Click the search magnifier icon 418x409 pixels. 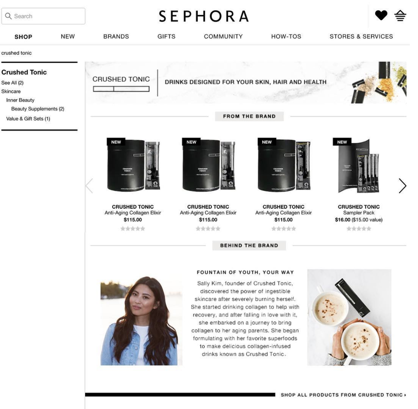coord(9,16)
